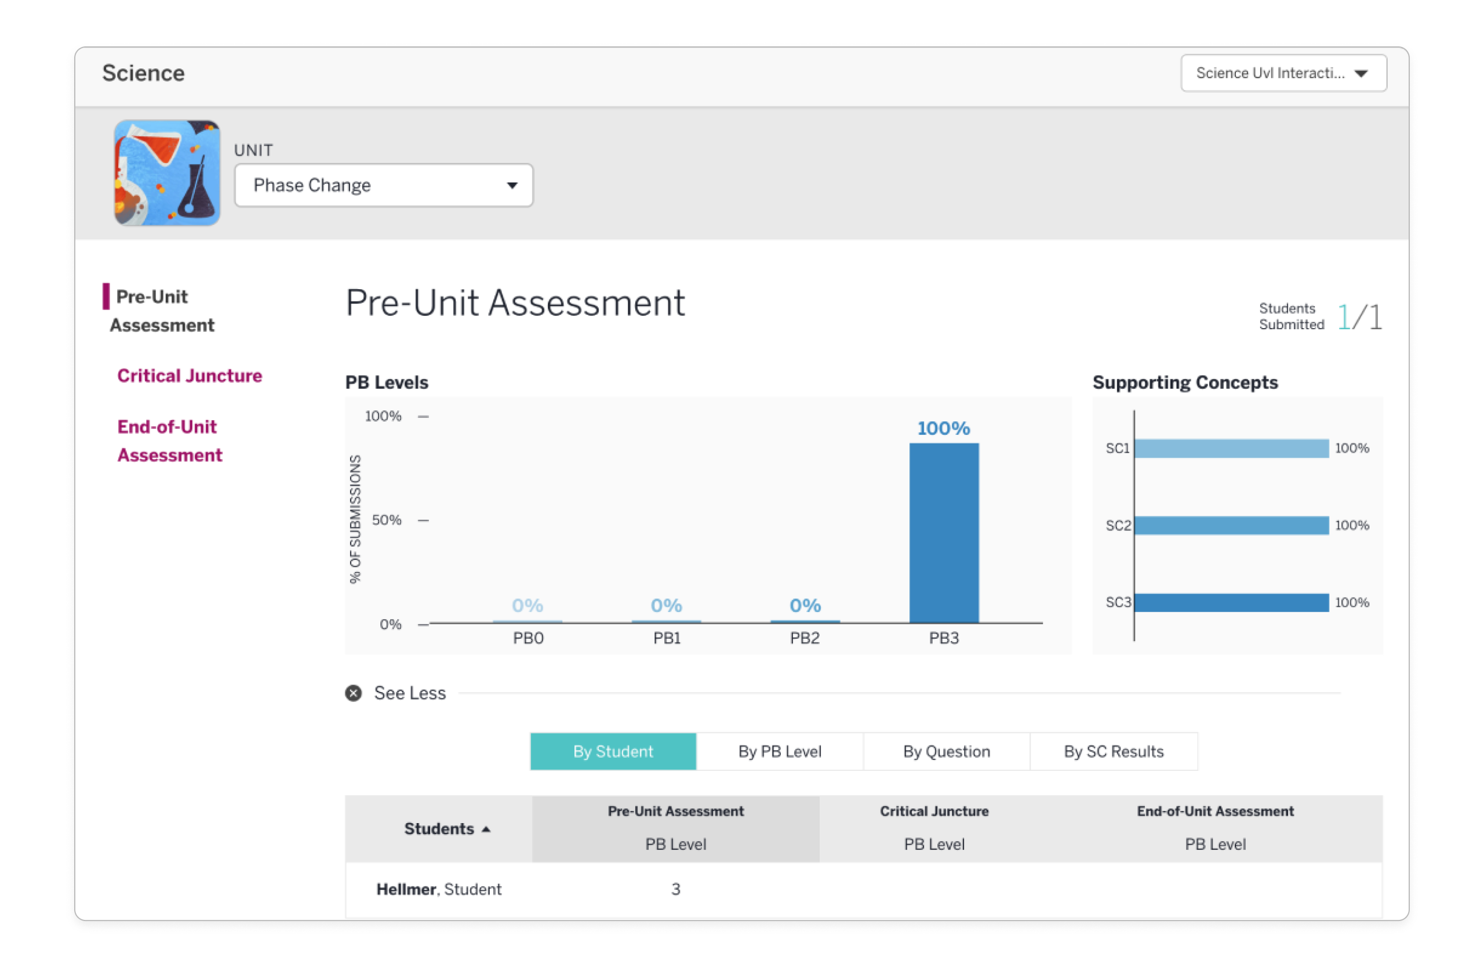Click the PB1 axis label

point(666,638)
